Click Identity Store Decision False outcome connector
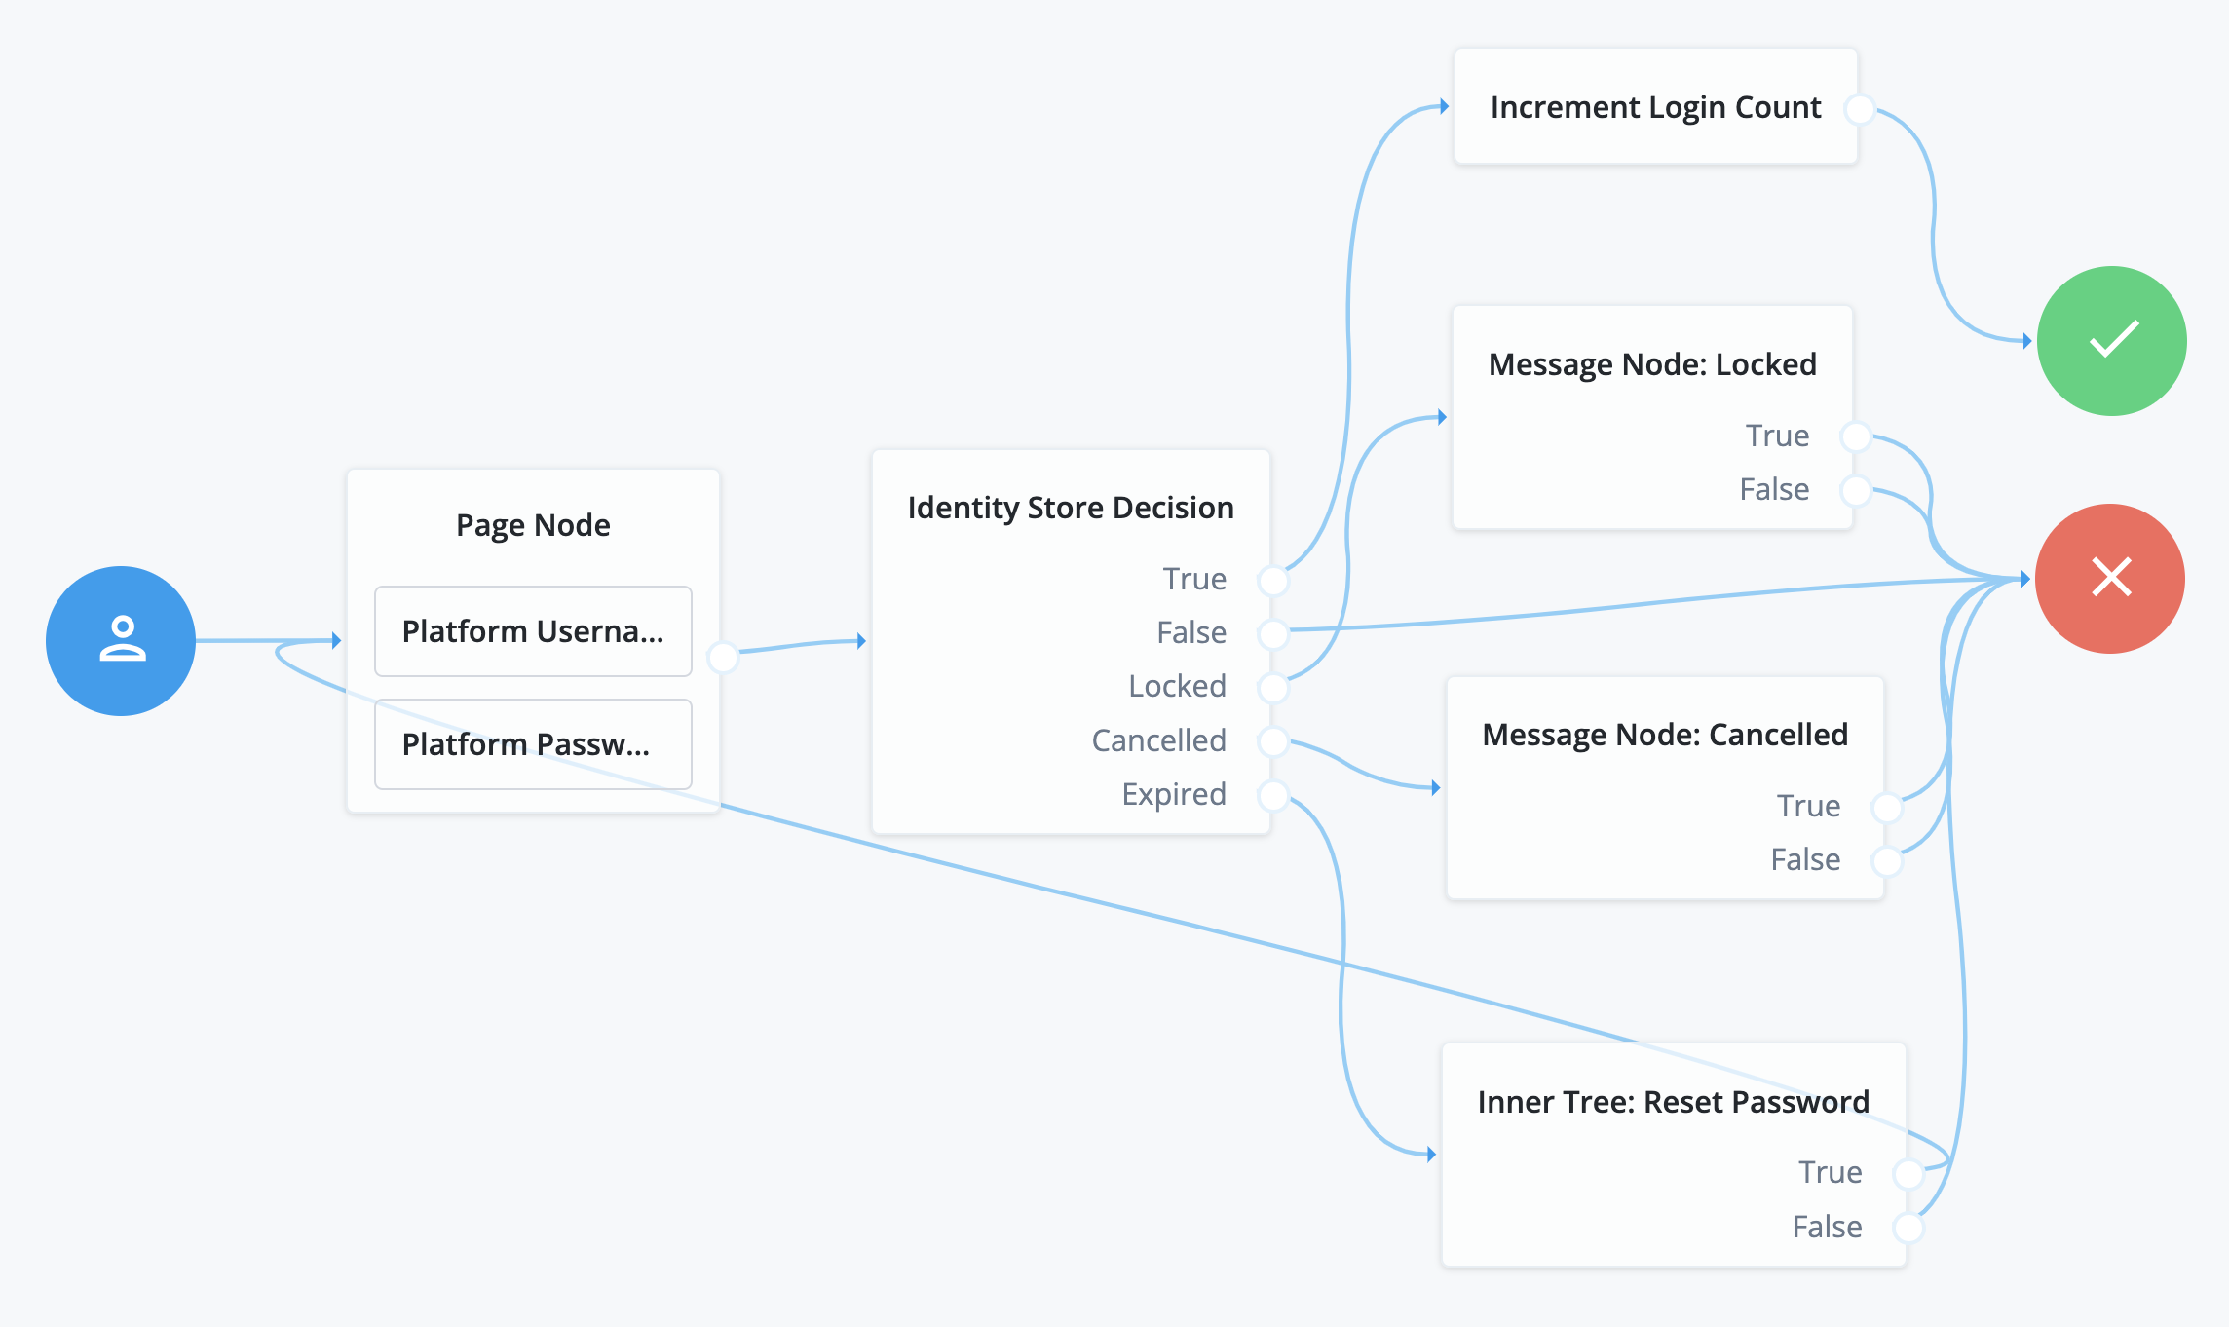The width and height of the screenshot is (2229, 1327). pyautogui.click(x=1272, y=634)
